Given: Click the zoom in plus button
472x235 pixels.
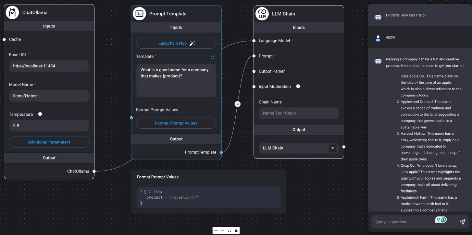Looking at the screenshot, I should pyautogui.click(x=216, y=230).
